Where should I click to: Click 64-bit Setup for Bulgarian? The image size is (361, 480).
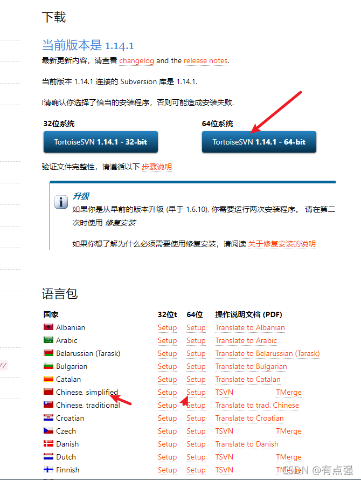point(196,366)
